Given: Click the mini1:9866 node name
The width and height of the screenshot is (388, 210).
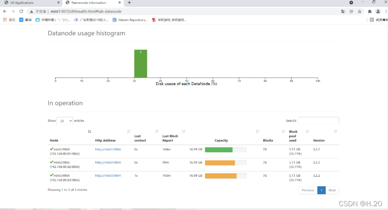Looking at the screenshot, I should point(62,149).
